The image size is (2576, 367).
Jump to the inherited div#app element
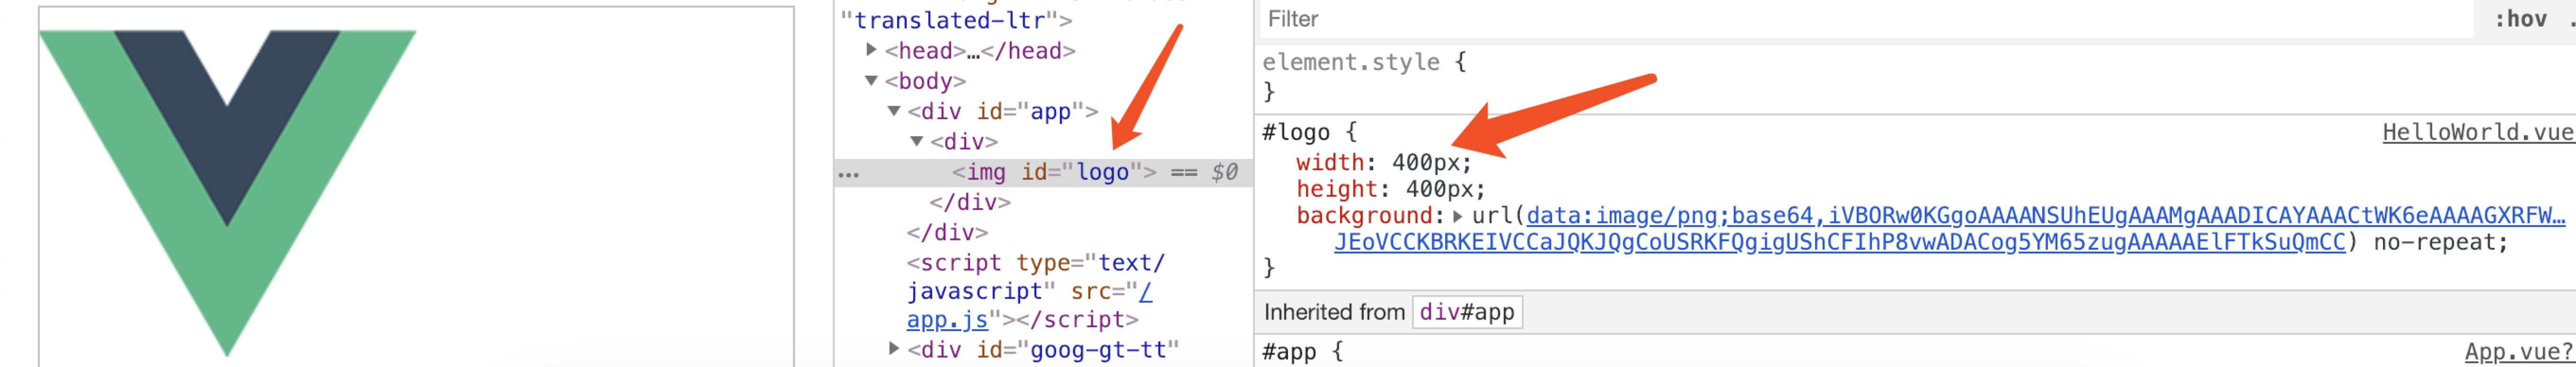tap(1467, 312)
